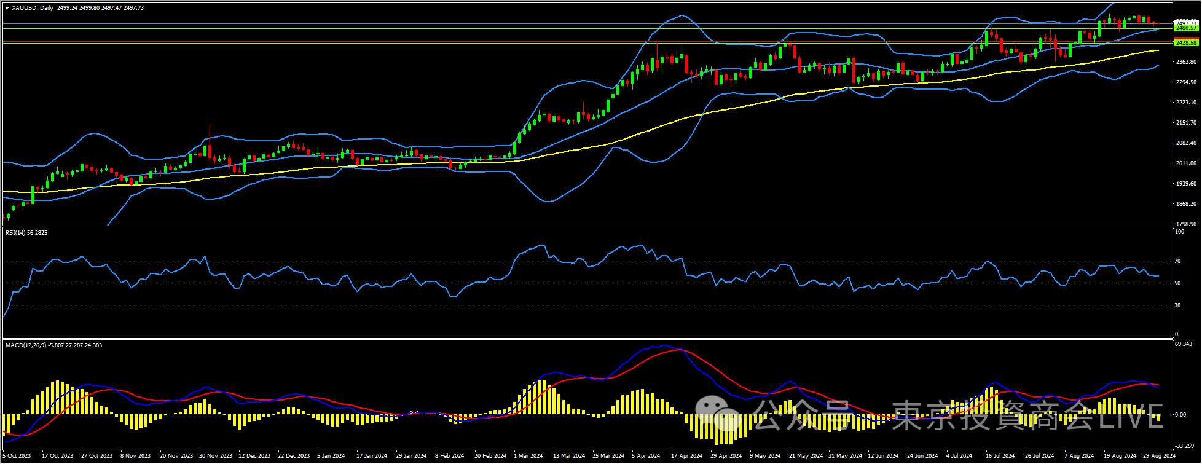Click the 22 Dec 2023 date label
Screen dimensions: 1202x464
294,456
